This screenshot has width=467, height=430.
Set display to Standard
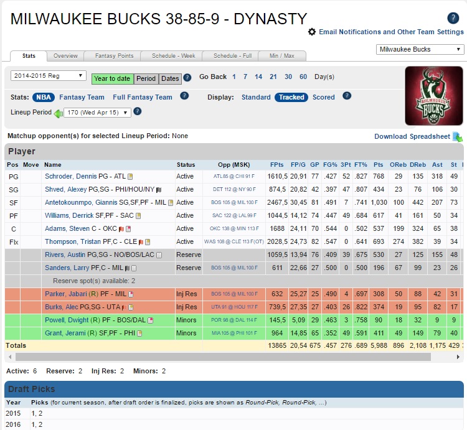[x=256, y=97]
